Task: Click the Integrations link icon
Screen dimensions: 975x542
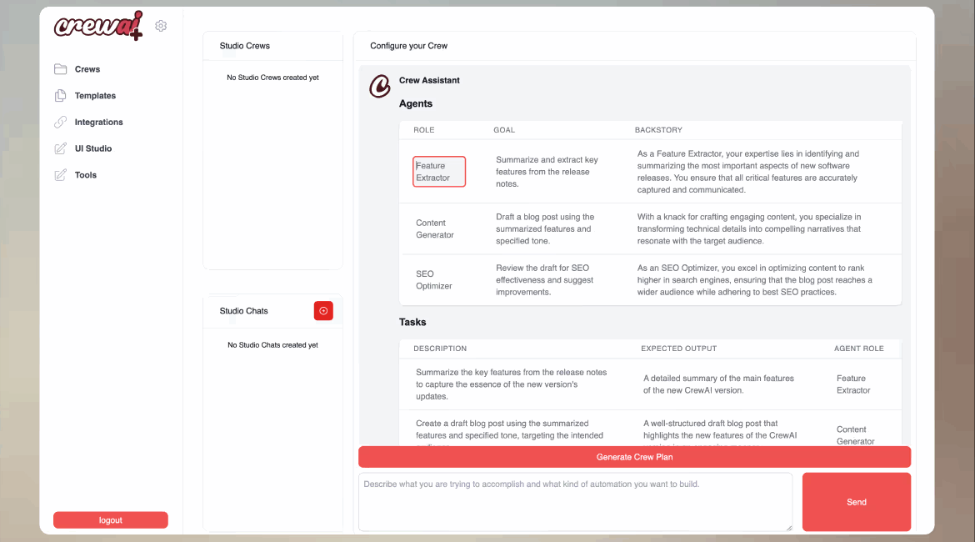Action: [x=60, y=122]
